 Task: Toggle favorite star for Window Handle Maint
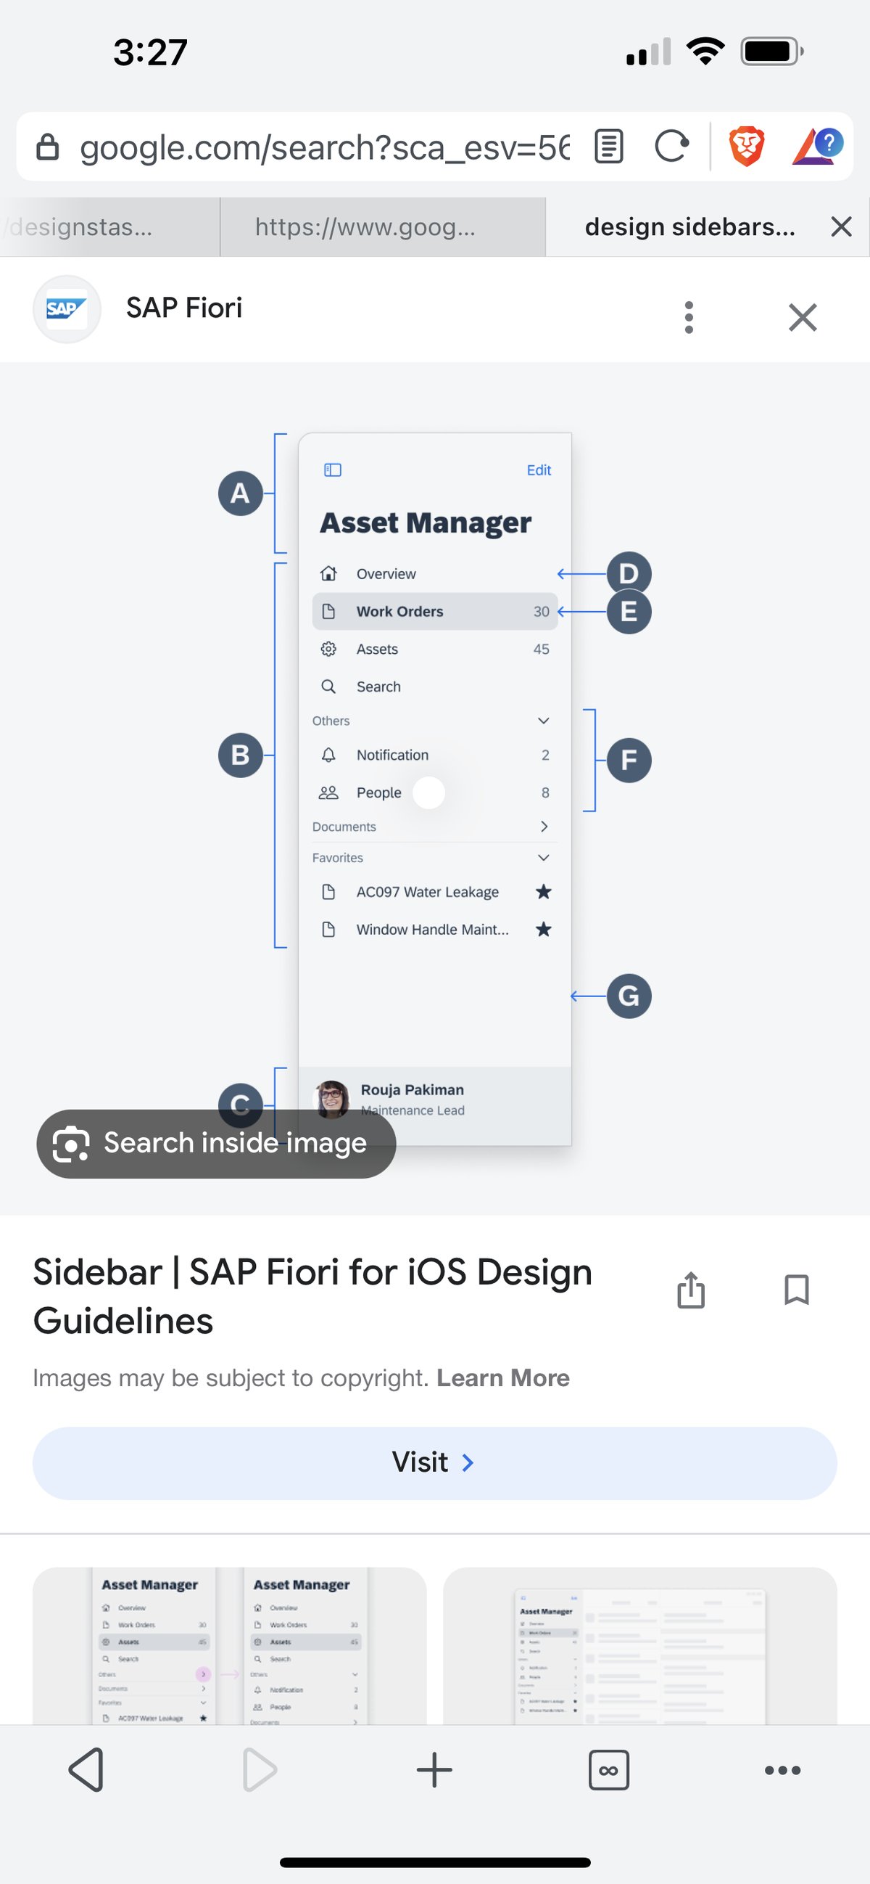coord(544,930)
